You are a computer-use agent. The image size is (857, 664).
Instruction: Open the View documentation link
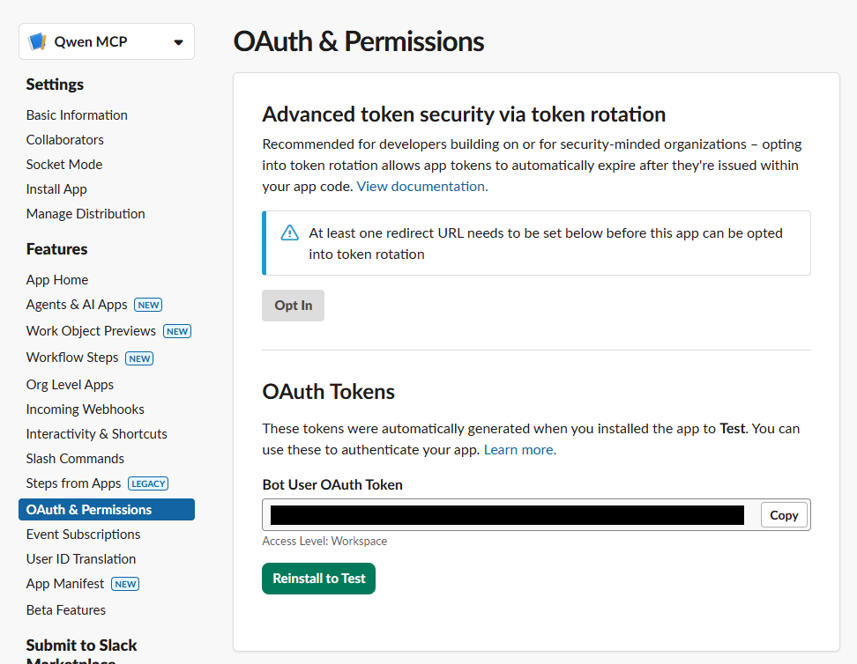point(422,187)
